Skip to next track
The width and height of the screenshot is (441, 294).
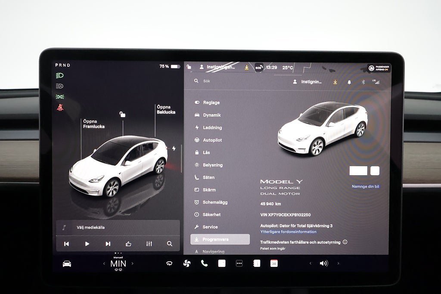click(108, 244)
